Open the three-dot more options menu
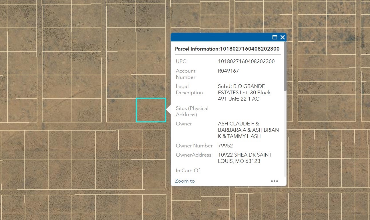370x220 pixels. 274,181
